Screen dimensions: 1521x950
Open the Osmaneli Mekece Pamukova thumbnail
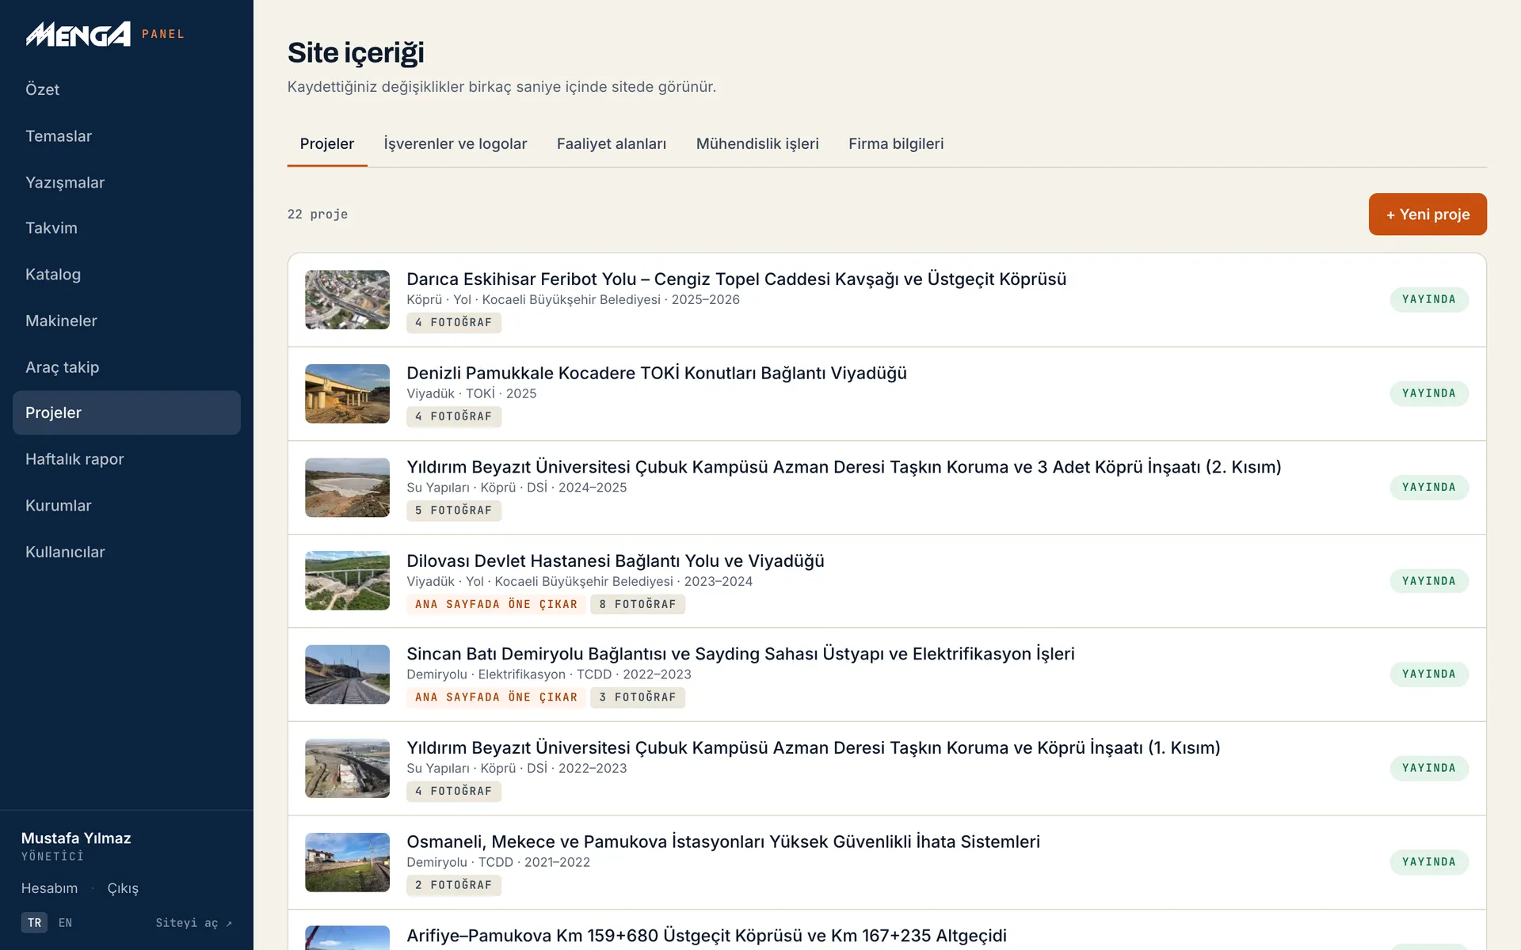click(347, 862)
